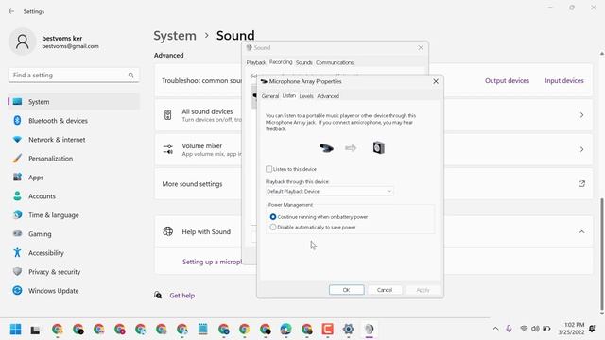The width and height of the screenshot is (605, 340).
Task: Show hidden icons in the system tray
Action: click(x=495, y=329)
